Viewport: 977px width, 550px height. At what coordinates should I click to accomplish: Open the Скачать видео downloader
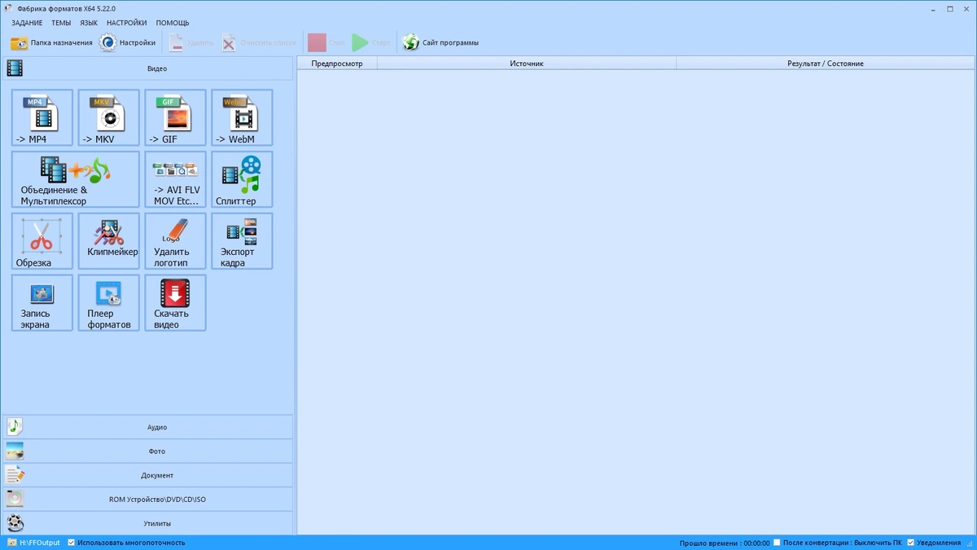pyautogui.click(x=176, y=303)
